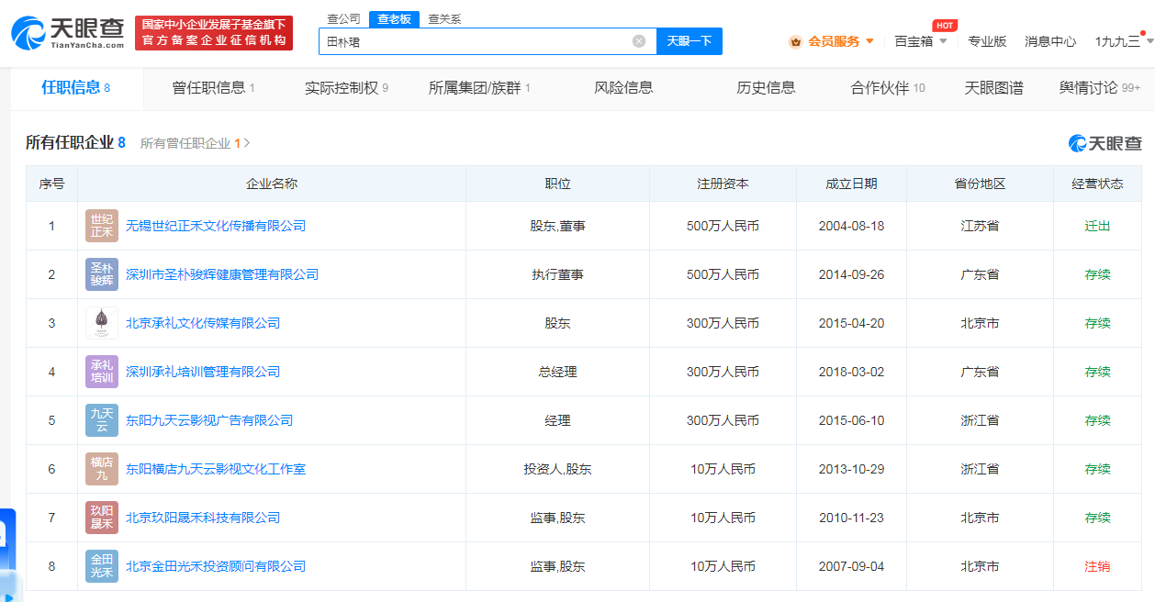The height and width of the screenshot is (602, 1155).
Task: Click the 2013-10-29 date cell
Action: (851, 469)
